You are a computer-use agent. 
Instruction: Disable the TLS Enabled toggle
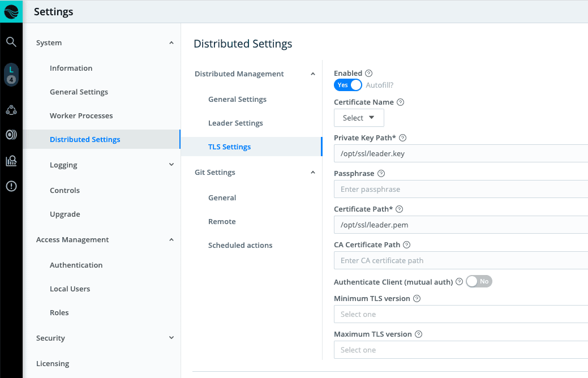pyautogui.click(x=347, y=85)
